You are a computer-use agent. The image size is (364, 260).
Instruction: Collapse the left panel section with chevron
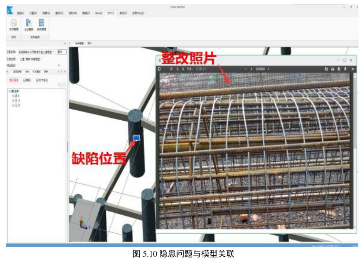point(59,65)
